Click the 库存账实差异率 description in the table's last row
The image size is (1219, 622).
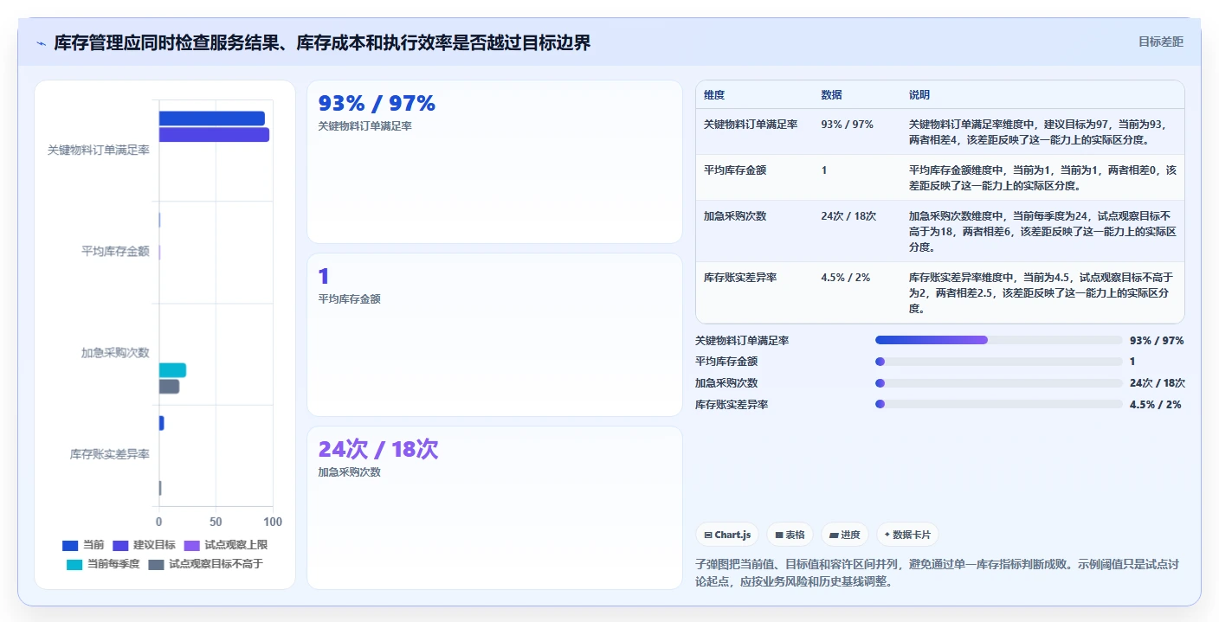coord(1042,292)
